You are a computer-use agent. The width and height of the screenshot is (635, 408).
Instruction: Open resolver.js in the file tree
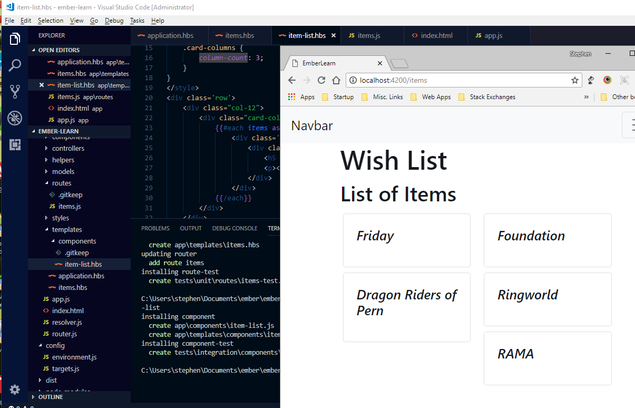pos(67,322)
